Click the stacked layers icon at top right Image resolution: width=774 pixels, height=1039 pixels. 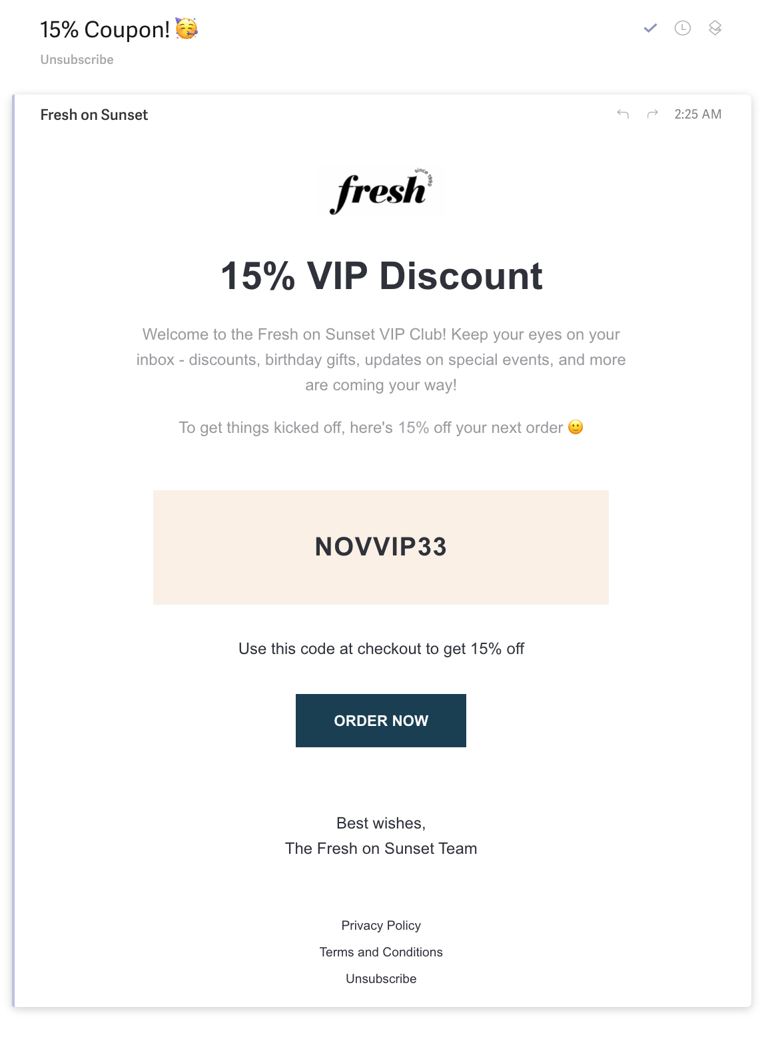[x=715, y=28]
